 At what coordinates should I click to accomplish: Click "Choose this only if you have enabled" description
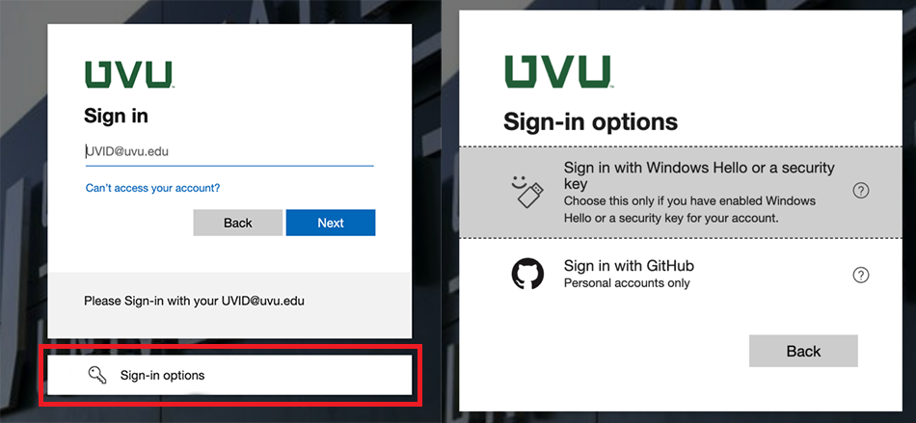click(x=689, y=201)
